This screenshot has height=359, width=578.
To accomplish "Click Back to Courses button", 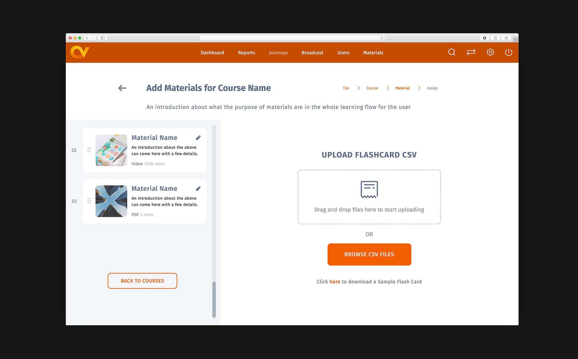I will pos(142,281).
